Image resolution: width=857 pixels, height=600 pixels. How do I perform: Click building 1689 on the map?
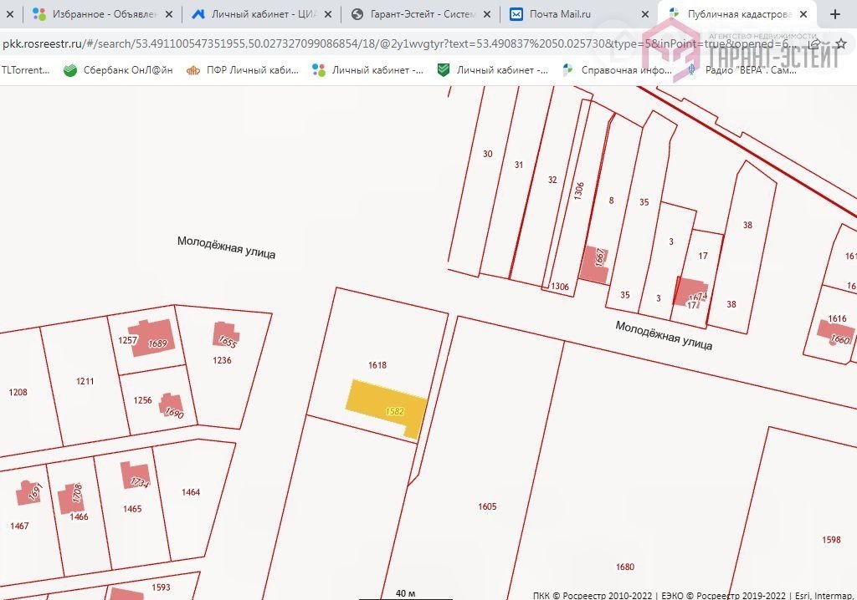pyautogui.click(x=151, y=341)
